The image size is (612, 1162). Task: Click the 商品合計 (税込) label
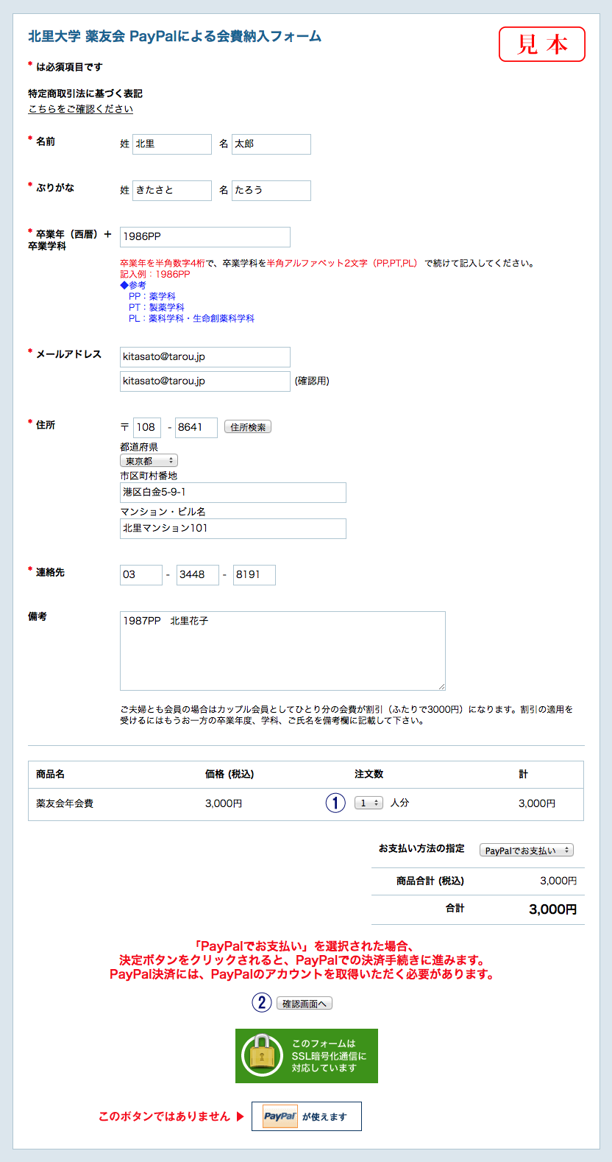tap(430, 881)
